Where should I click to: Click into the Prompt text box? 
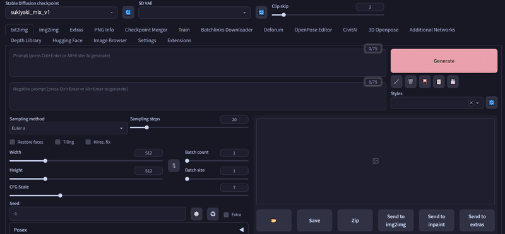pos(198,63)
